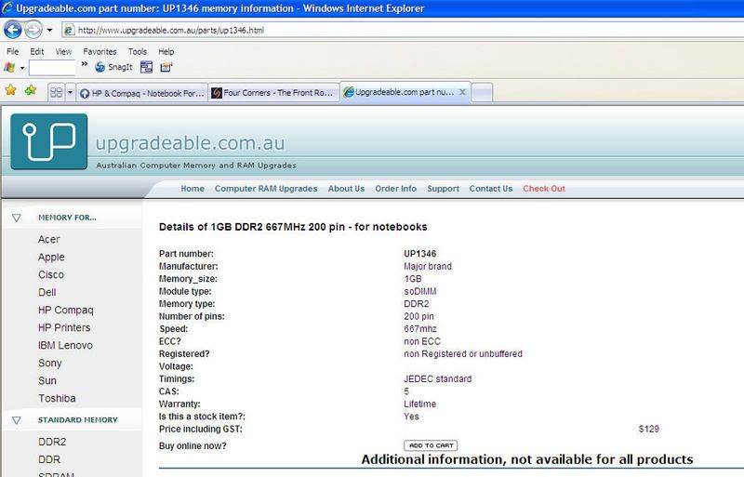
Task: Select HP Compaq in sidebar
Action: [65, 311]
